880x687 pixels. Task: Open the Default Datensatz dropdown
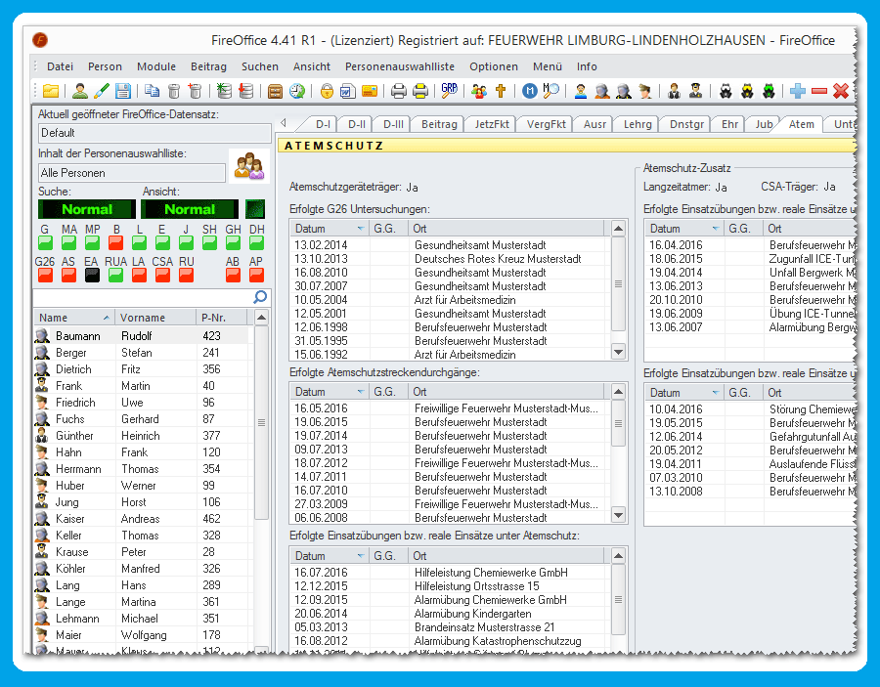click(152, 133)
